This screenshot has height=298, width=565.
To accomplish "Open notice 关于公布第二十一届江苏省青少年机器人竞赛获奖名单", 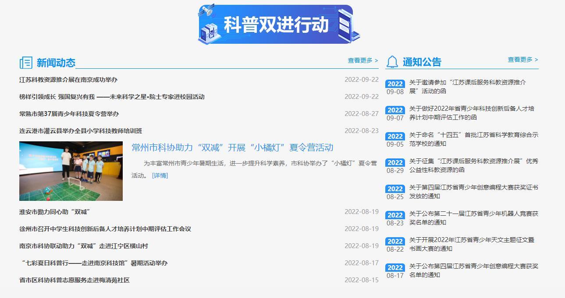I will 474,218.
